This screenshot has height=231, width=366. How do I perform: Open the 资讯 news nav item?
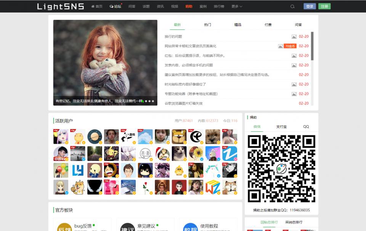pos(160,6)
